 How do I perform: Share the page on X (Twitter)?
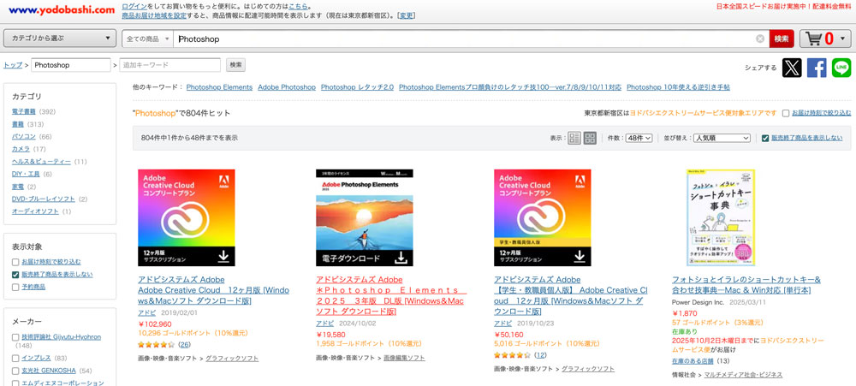(x=792, y=68)
